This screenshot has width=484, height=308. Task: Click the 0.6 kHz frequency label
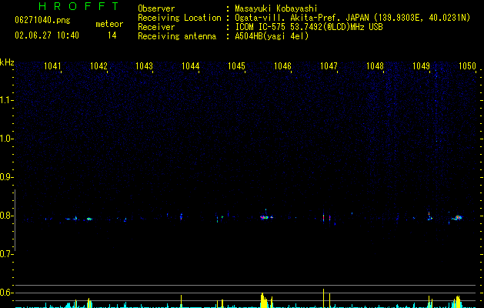coord(6,293)
